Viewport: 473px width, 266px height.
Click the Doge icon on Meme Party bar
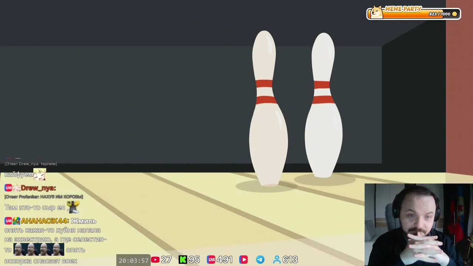[376, 12]
